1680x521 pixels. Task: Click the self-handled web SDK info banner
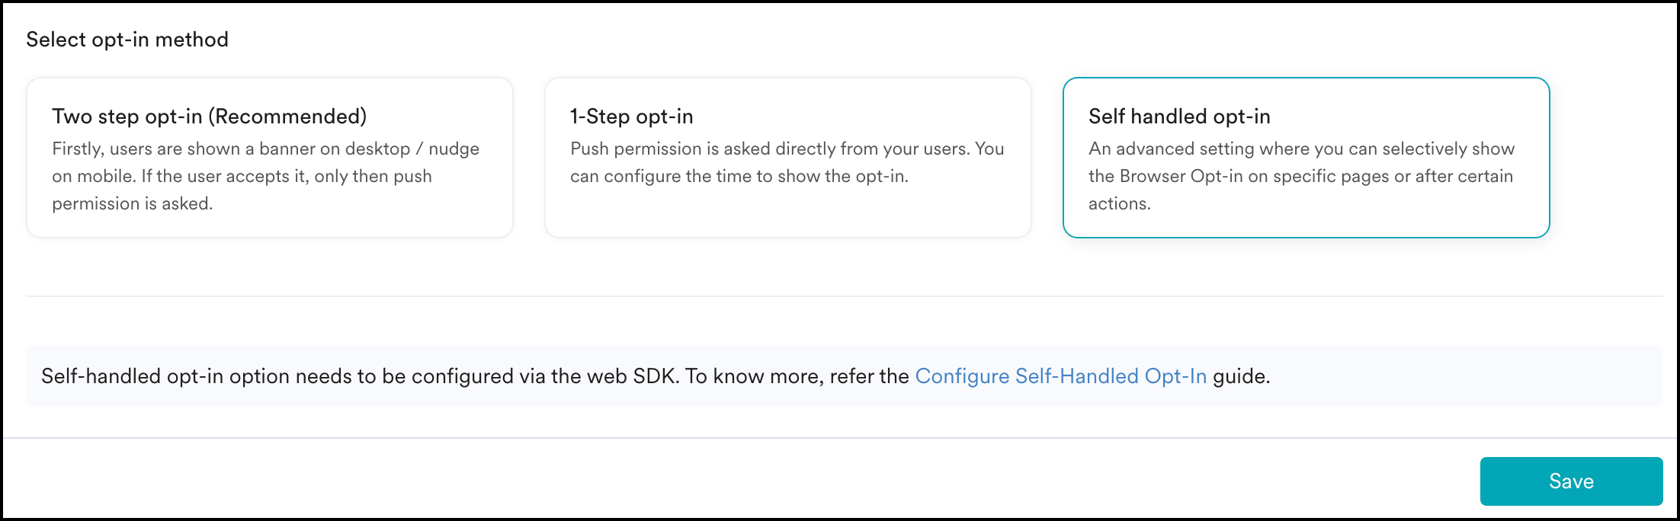(1448, 376)
